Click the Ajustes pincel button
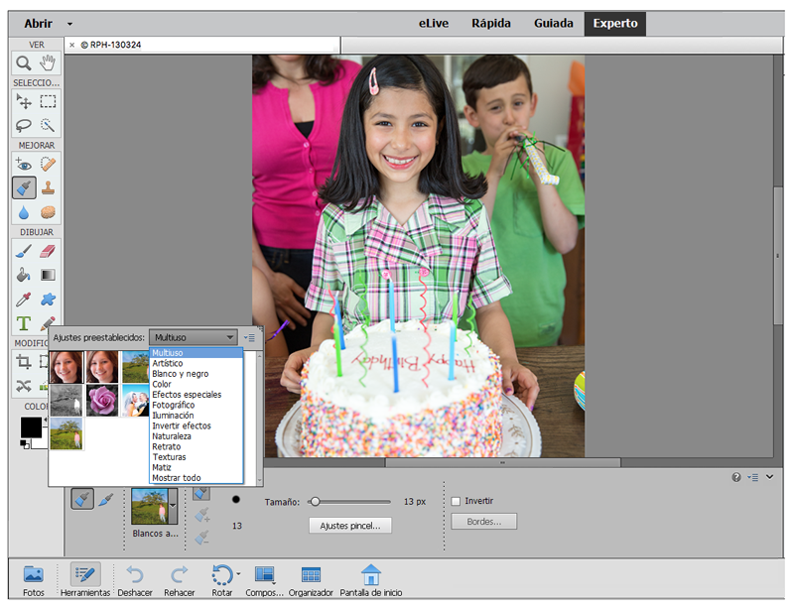The image size is (794, 609). tap(350, 526)
